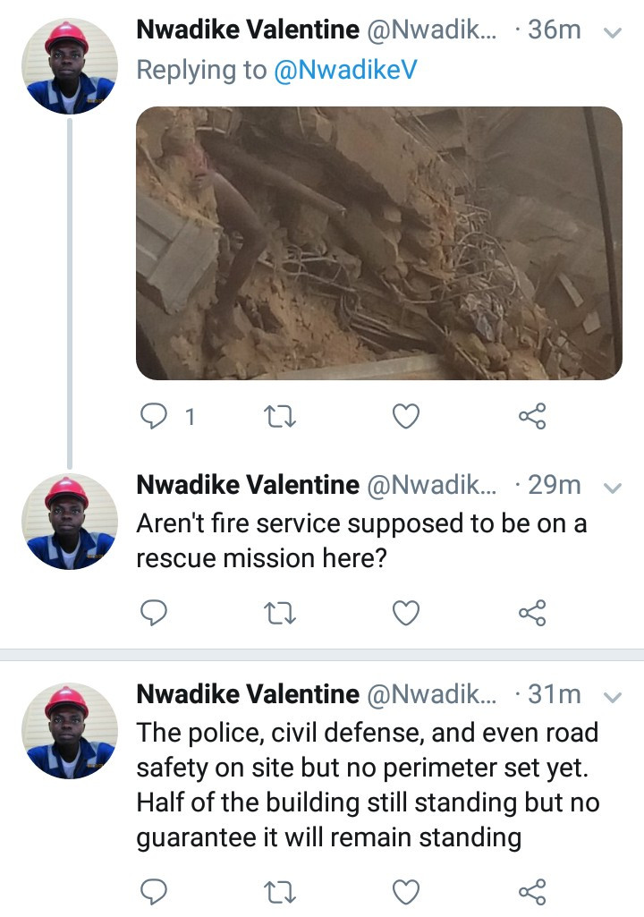Retweet the police civil defense tweet
Screen dimensions: 644x917
284,891
